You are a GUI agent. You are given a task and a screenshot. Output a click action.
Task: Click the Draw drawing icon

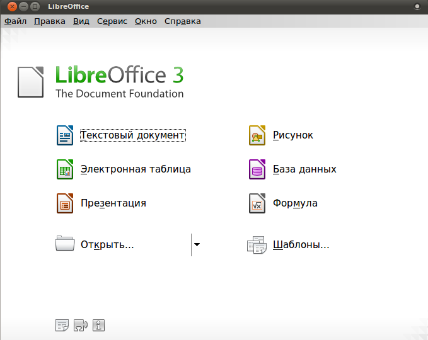point(257,135)
